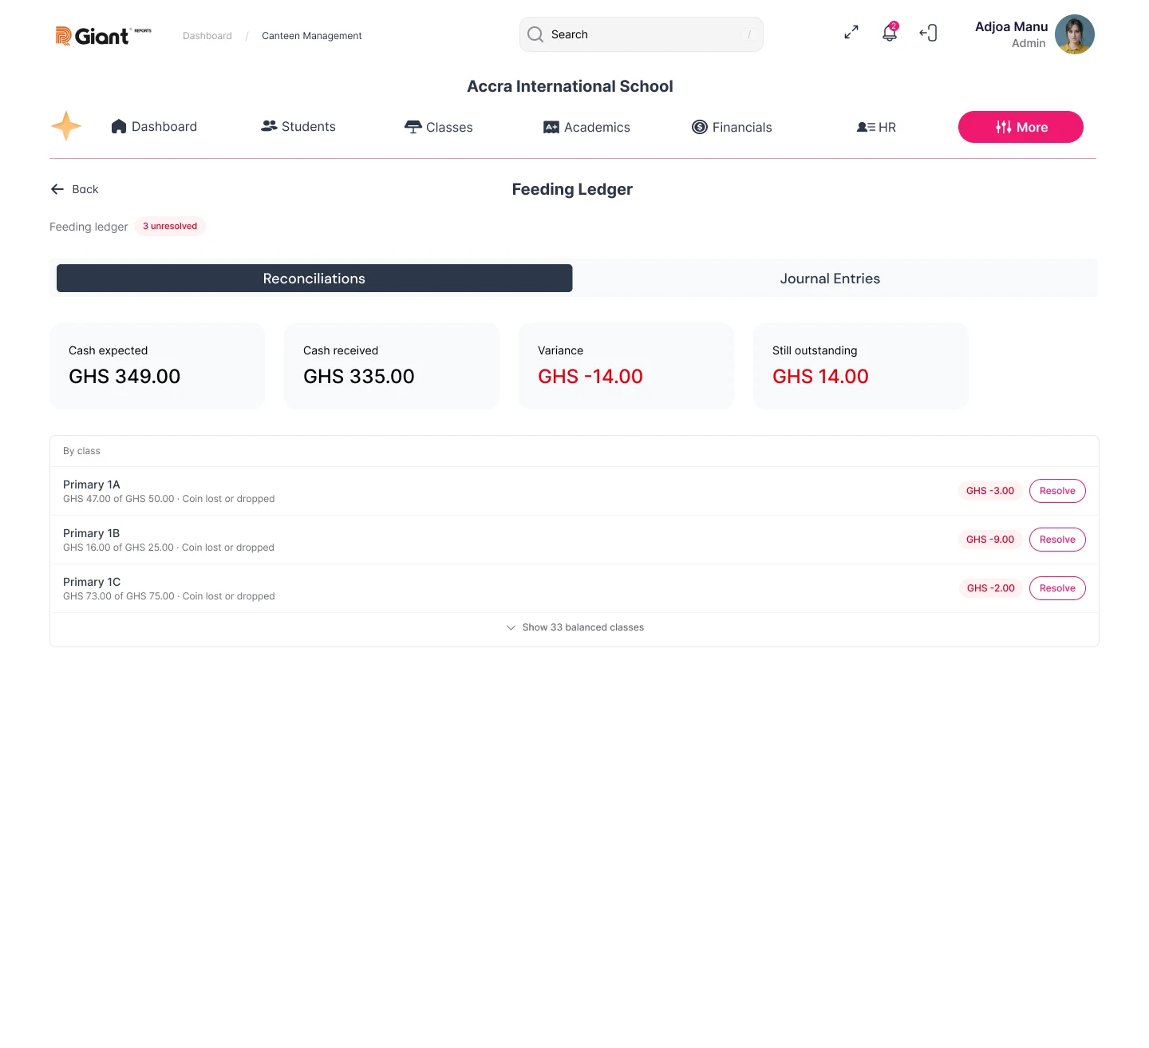1149x1048 pixels.
Task: Click the orange star sparkle icon
Action: 66,126
